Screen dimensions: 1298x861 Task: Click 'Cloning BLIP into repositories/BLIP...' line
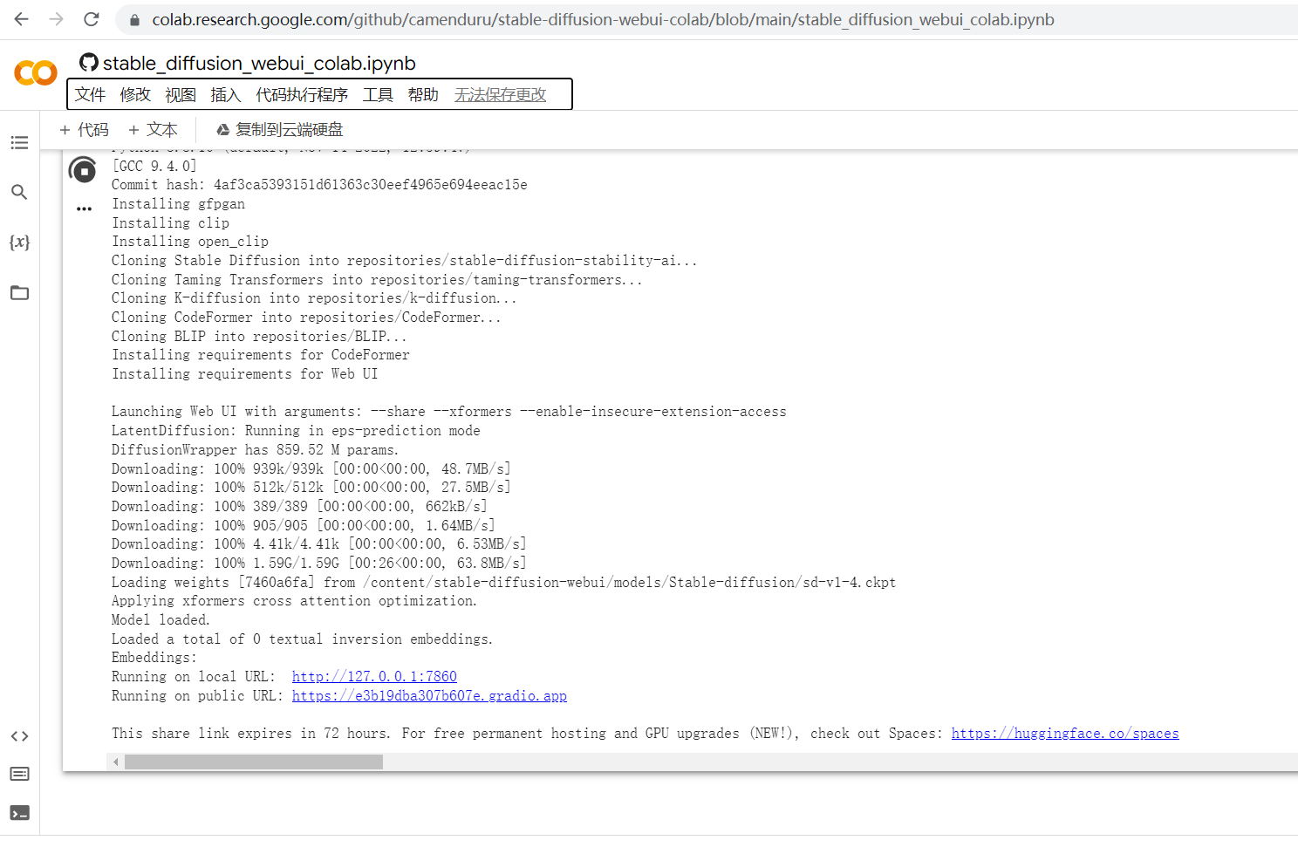(x=259, y=337)
